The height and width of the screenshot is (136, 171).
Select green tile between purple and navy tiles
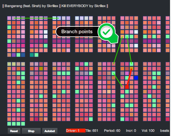[x=18, y=55]
